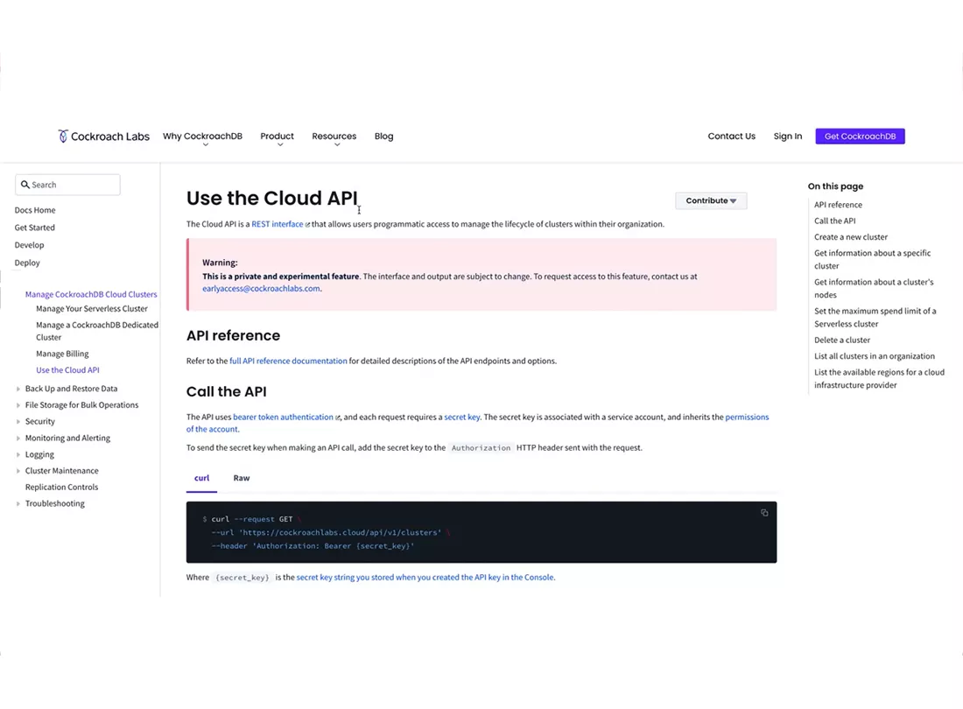The image size is (963, 709).
Task: Jump to List the available regions
Action: tap(879, 379)
